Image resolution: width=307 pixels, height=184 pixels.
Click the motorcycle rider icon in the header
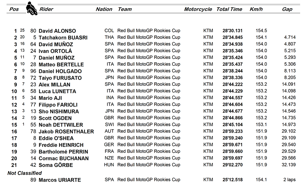click(31, 8)
